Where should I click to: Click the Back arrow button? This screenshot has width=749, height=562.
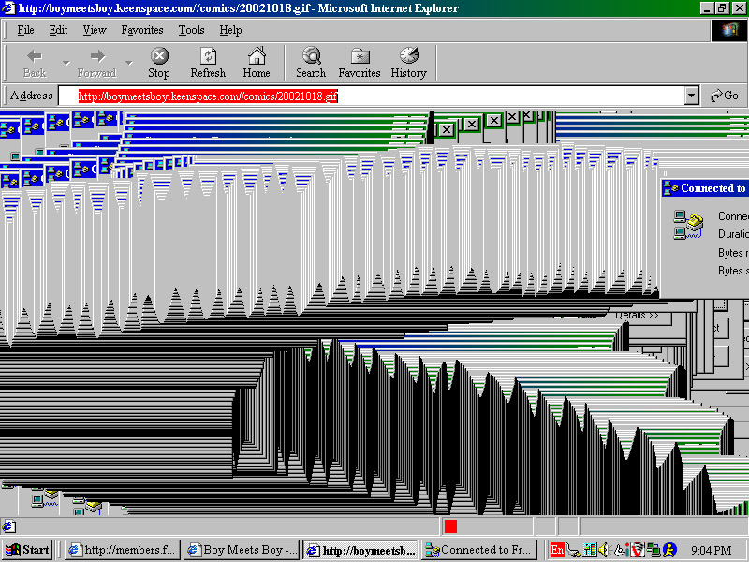click(x=35, y=63)
